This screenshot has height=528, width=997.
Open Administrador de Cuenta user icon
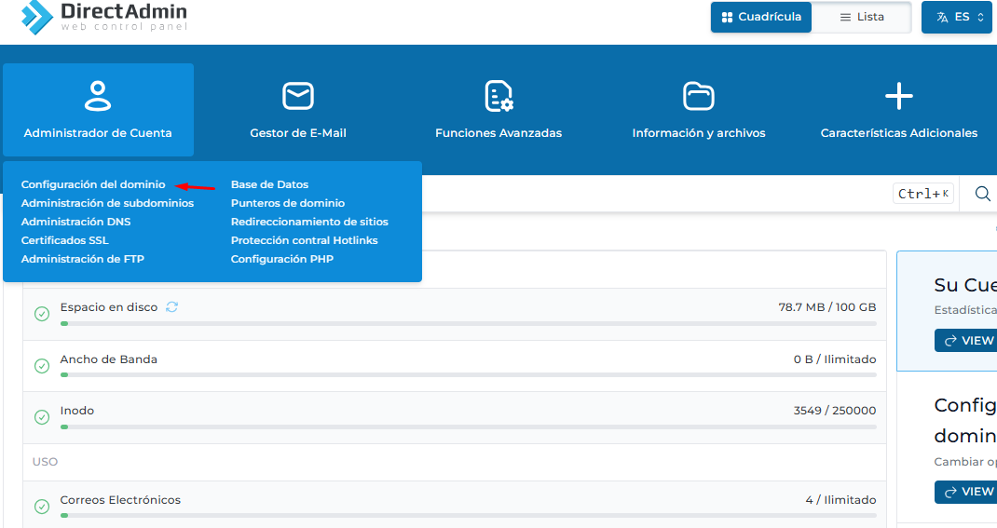[x=98, y=95]
